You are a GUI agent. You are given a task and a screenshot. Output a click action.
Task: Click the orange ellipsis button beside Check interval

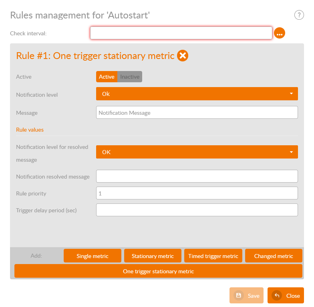pos(280,33)
